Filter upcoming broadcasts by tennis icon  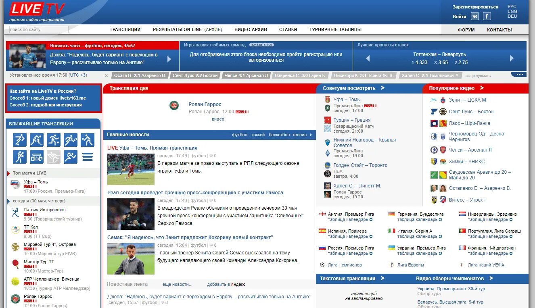pos(71,140)
